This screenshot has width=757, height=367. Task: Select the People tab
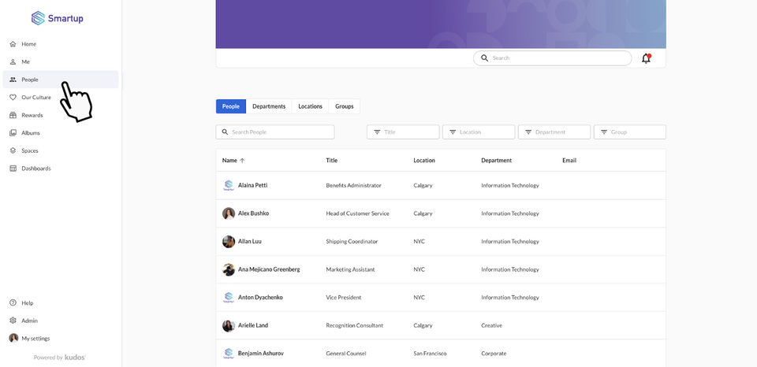pos(231,106)
